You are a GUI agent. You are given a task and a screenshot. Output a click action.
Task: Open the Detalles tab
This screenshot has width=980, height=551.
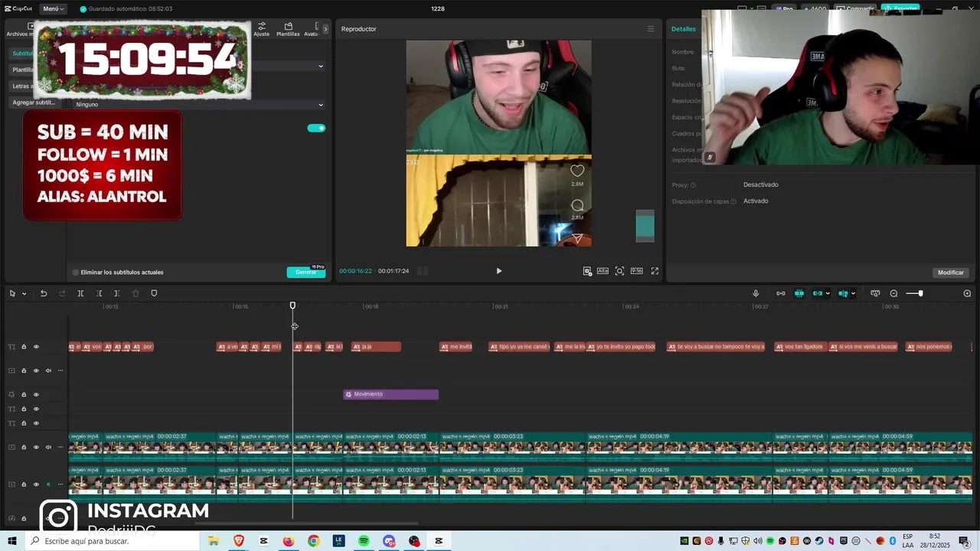[684, 29]
